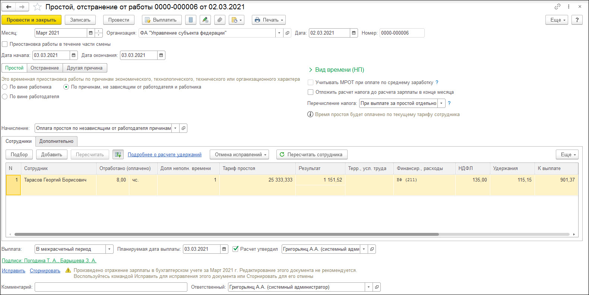589x295 pixels.
Task: Check Отложить расчет налога option
Action: pos(310,92)
